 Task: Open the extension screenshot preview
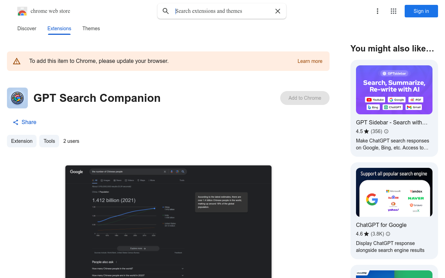click(x=168, y=222)
